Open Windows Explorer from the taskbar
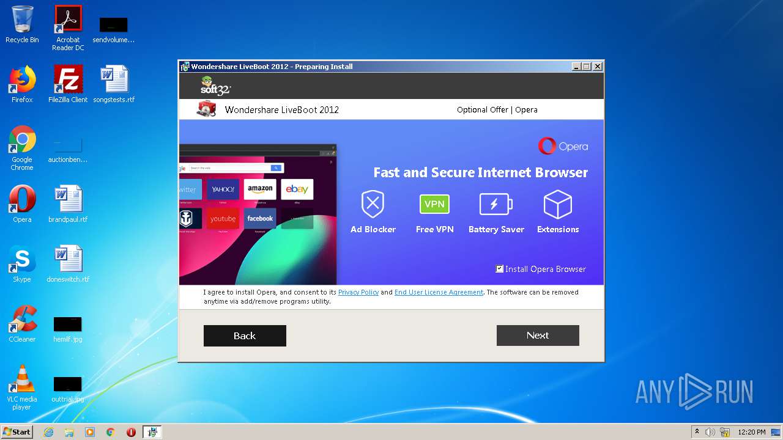The height and width of the screenshot is (440, 783). [x=69, y=432]
